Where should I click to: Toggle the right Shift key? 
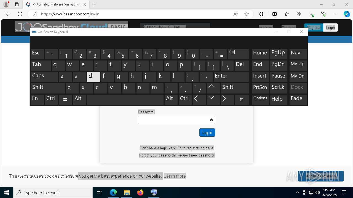tap(235, 88)
